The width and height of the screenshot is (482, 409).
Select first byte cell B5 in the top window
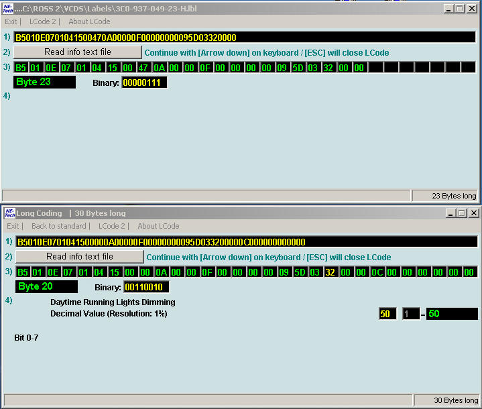(x=21, y=68)
